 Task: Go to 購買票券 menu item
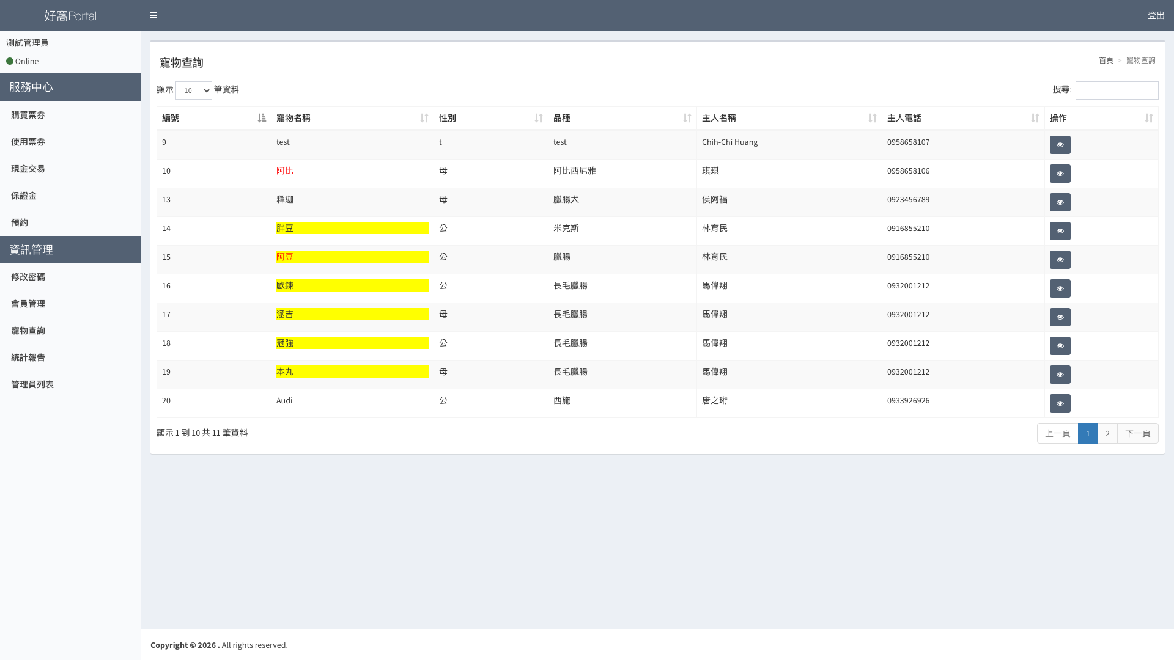click(x=28, y=115)
